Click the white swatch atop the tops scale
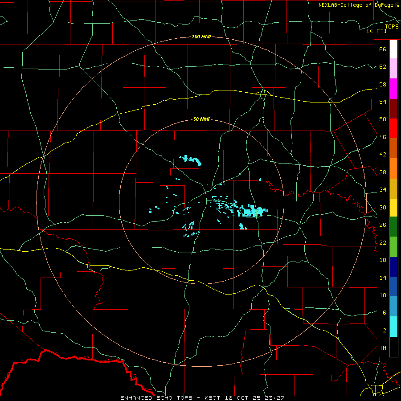 pyautogui.click(x=393, y=49)
